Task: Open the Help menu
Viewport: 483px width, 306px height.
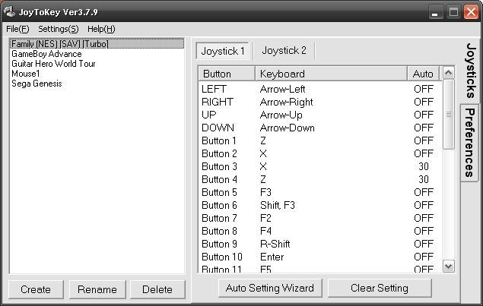Action: pos(101,29)
